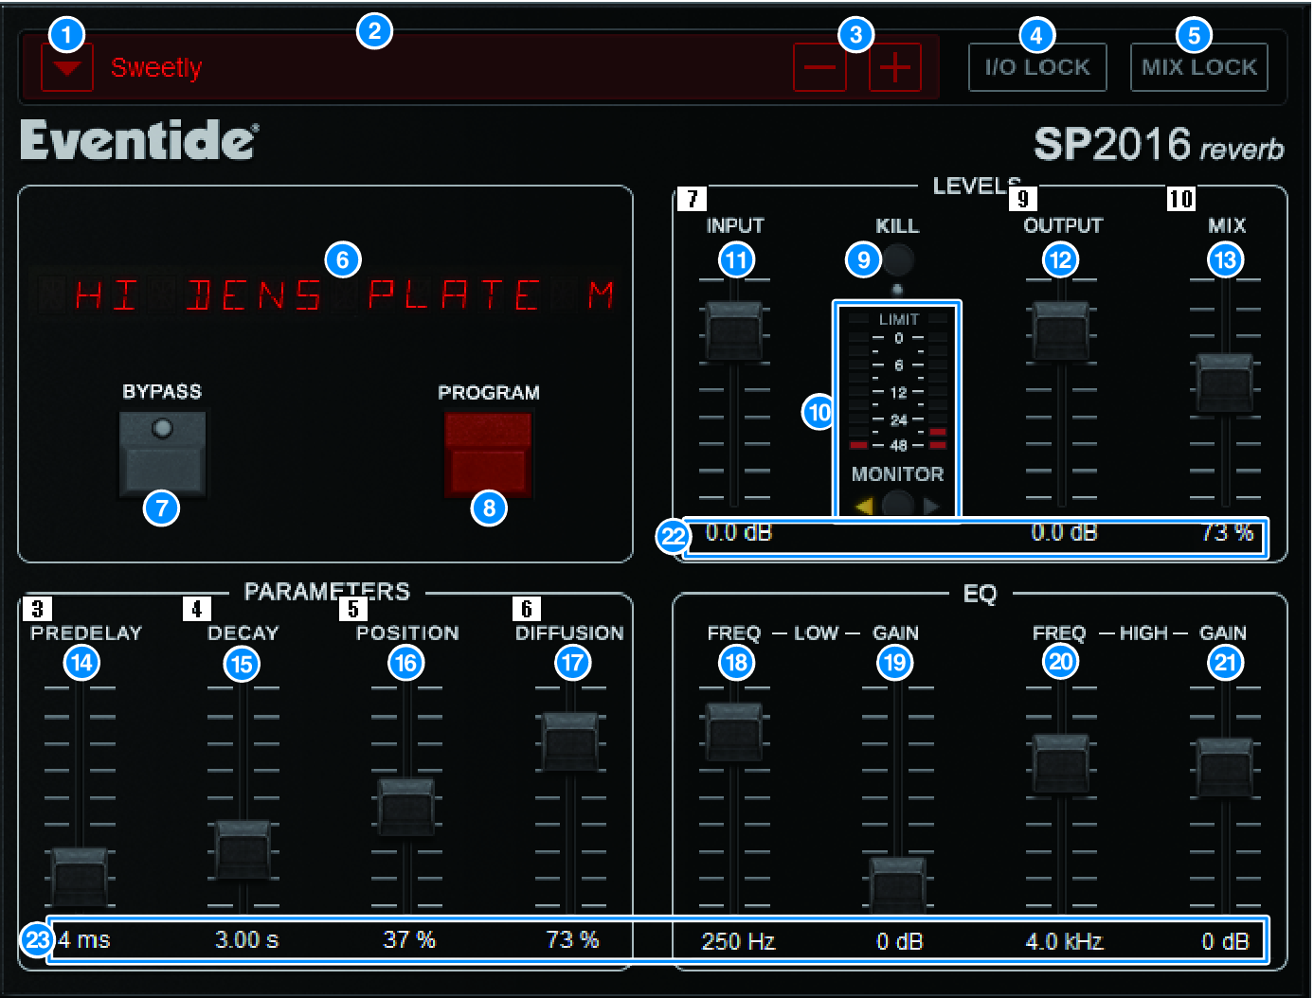Click the HI DENS PLATE program display
This screenshot has width=1314, height=998.
tap(343, 295)
